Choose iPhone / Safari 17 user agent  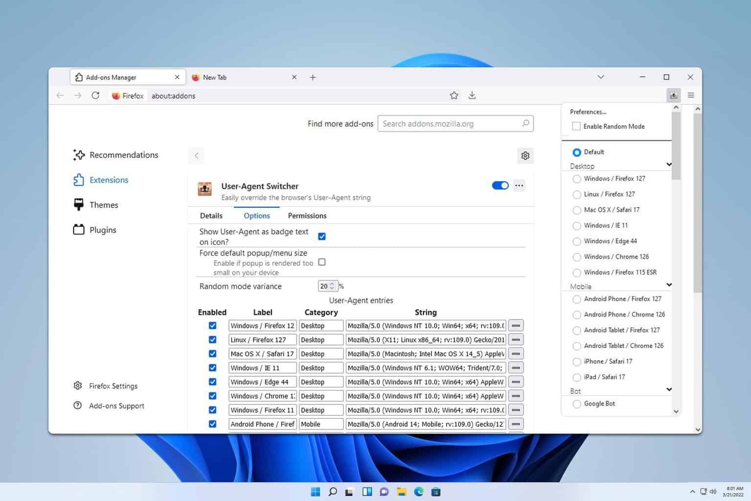(x=577, y=362)
